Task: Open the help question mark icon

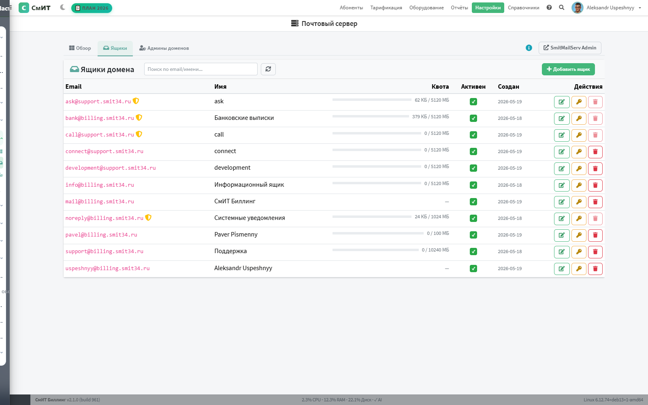Action: (549, 7)
